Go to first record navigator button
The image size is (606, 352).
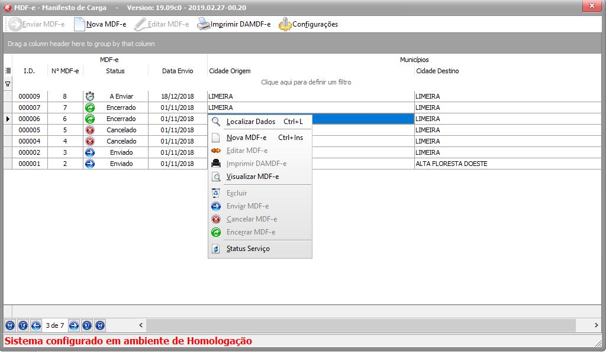(10, 326)
